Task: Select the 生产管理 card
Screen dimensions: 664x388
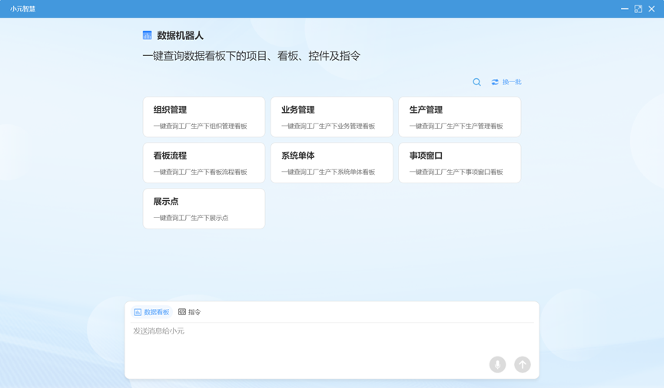Action: pyautogui.click(x=460, y=117)
